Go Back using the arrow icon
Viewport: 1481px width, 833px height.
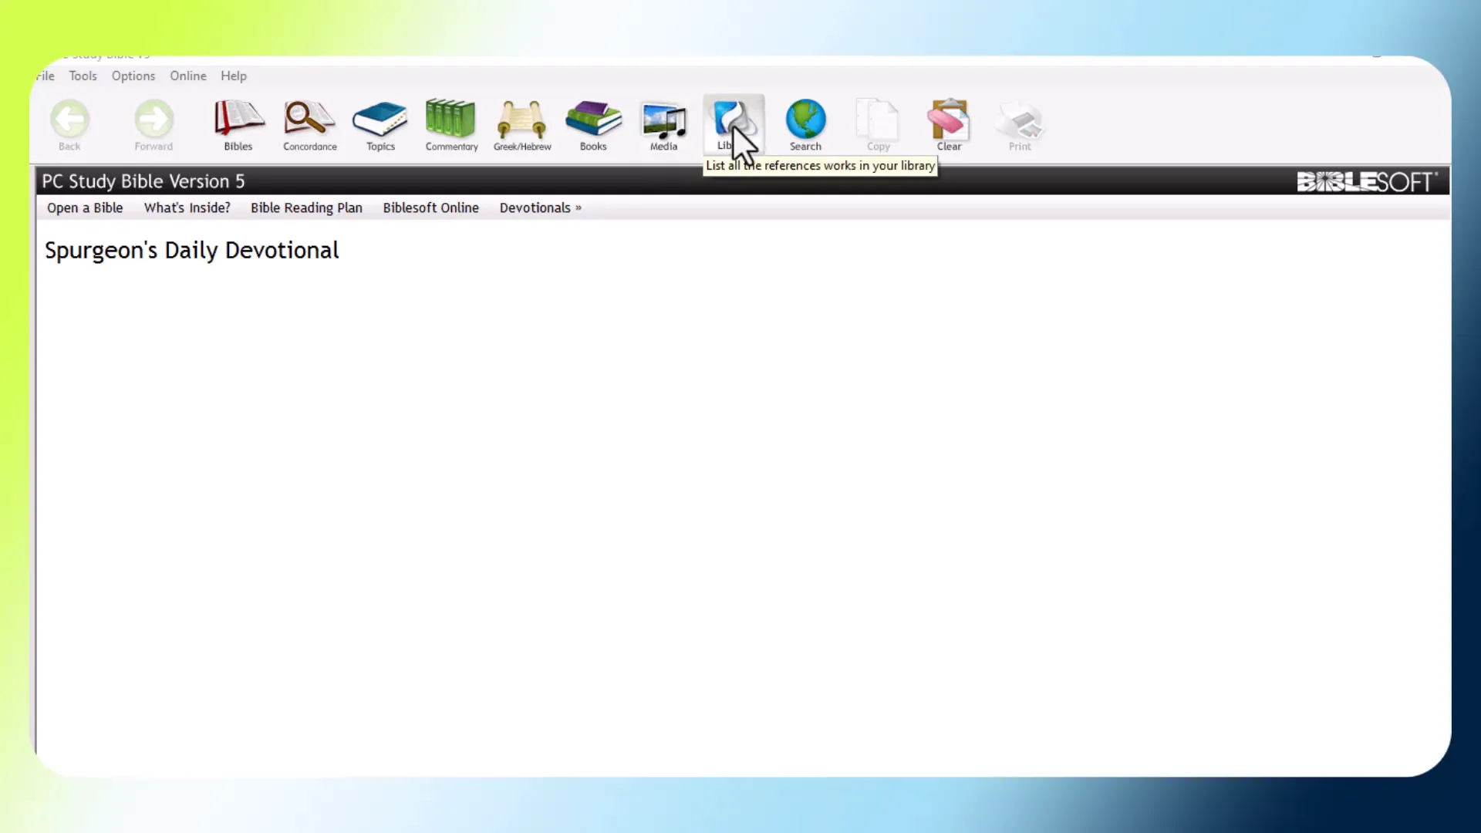pos(69,124)
